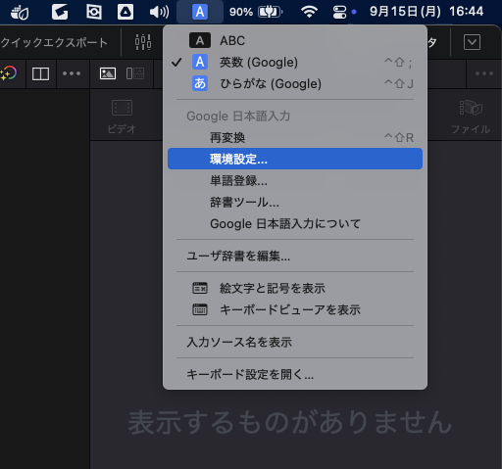Select the image thumbnail view icon
Screen dimensions: 502x469
point(108,73)
